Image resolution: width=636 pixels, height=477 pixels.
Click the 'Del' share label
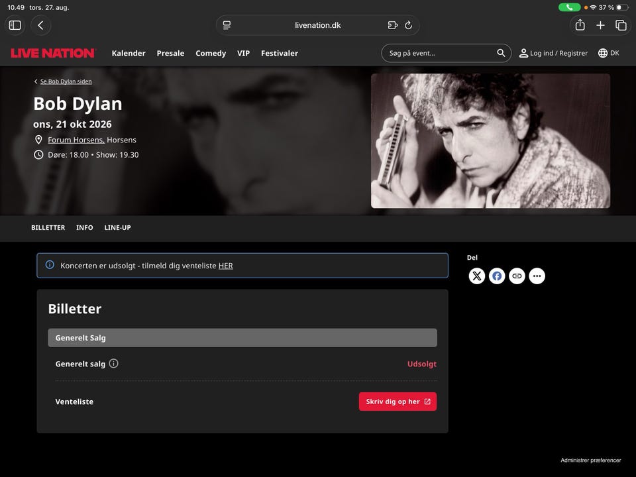(x=472, y=258)
